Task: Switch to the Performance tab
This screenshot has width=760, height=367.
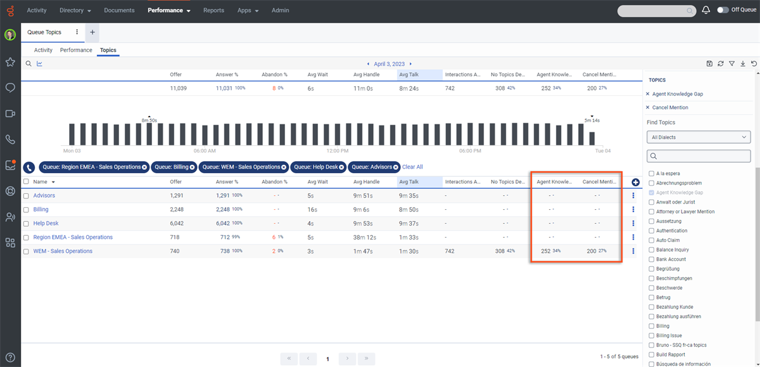Action: [x=75, y=49]
